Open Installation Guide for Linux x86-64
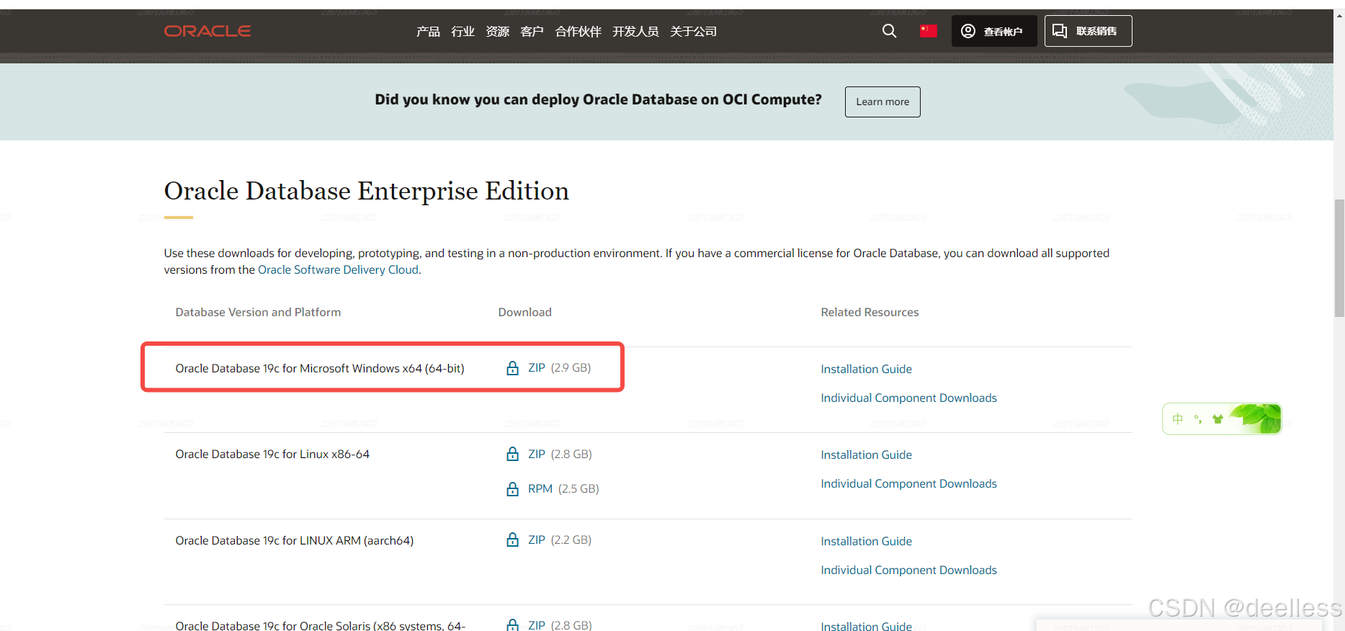This screenshot has height=631, width=1345. click(866, 455)
